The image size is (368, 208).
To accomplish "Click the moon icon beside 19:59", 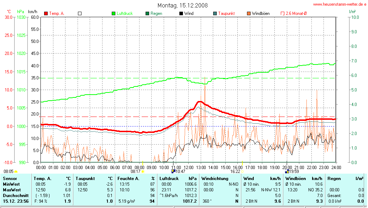I will pos(287,172).
